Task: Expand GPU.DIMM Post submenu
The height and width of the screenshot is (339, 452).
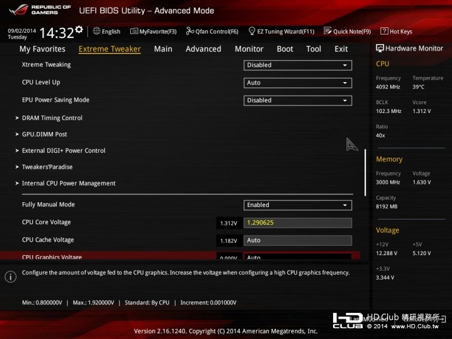Action: tap(45, 134)
